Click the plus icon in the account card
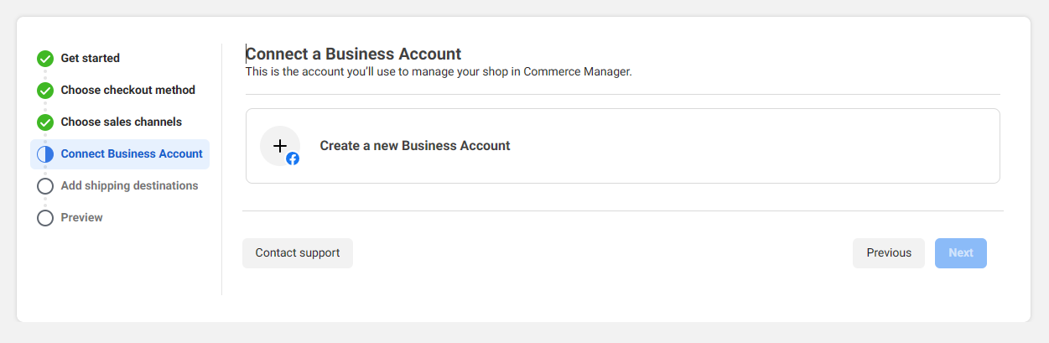This screenshot has height=343, width=1049. coord(279,146)
